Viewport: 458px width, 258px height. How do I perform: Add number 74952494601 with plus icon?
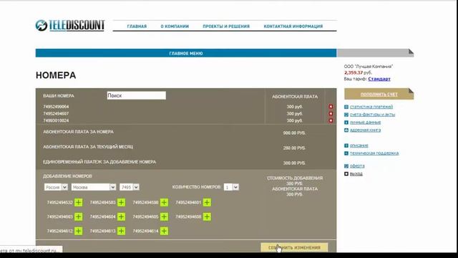click(207, 202)
